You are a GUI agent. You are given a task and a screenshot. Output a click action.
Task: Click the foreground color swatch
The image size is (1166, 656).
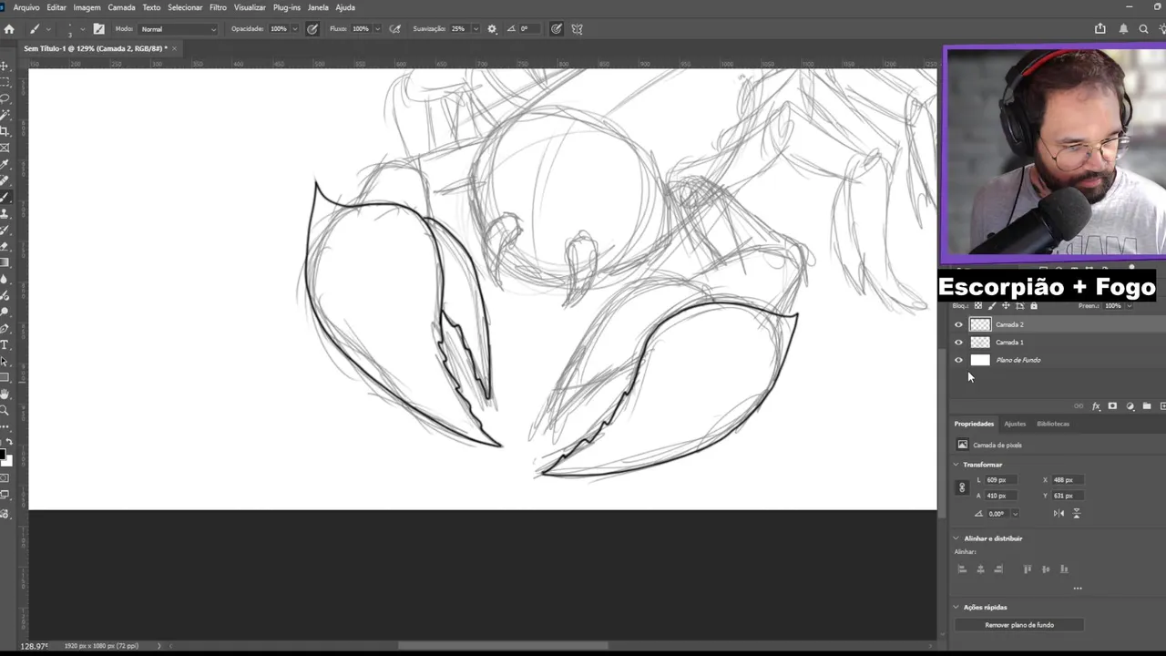[2, 455]
